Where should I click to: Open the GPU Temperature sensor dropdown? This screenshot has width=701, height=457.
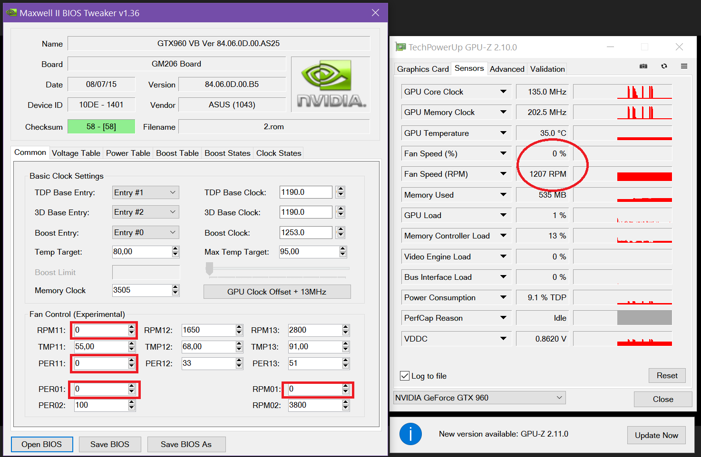point(503,133)
